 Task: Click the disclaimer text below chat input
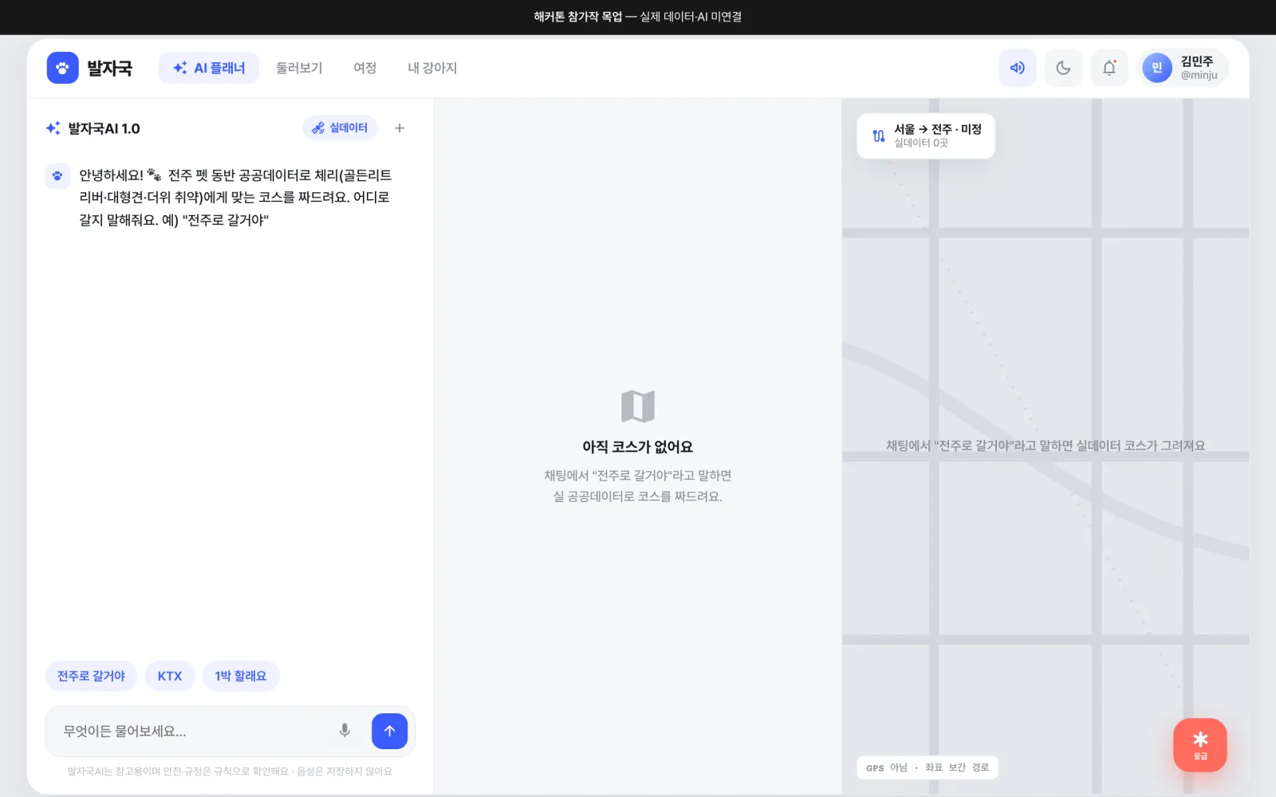(230, 771)
